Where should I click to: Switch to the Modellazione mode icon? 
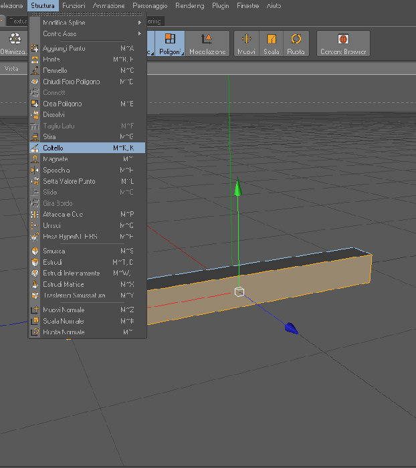(x=207, y=43)
